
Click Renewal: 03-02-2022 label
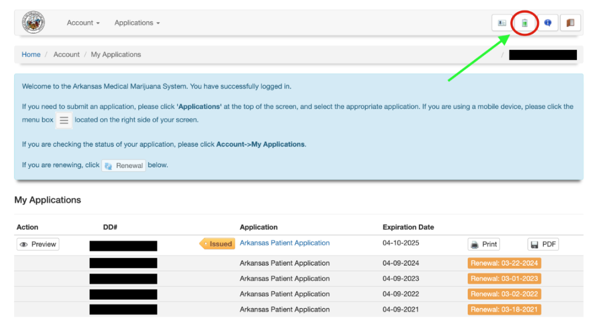click(x=504, y=294)
